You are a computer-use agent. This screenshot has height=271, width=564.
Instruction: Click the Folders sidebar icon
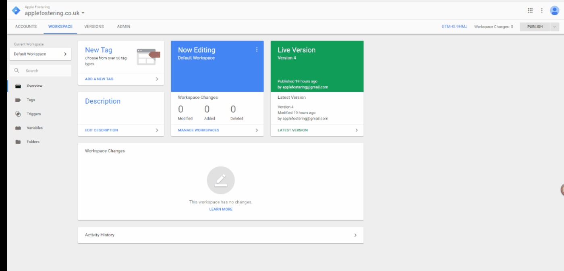coord(18,142)
